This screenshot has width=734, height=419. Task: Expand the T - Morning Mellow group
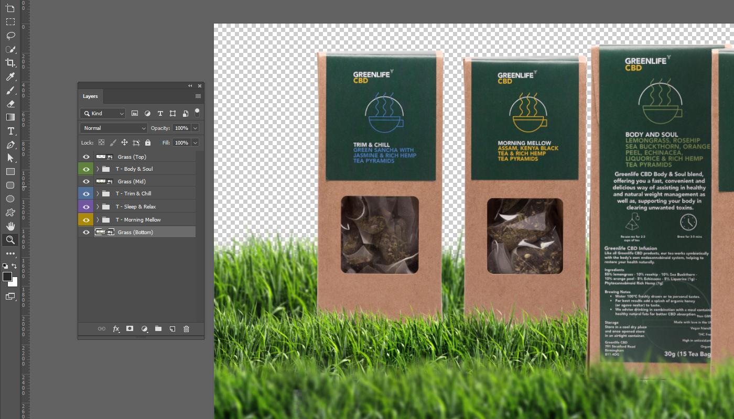[98, 219]
